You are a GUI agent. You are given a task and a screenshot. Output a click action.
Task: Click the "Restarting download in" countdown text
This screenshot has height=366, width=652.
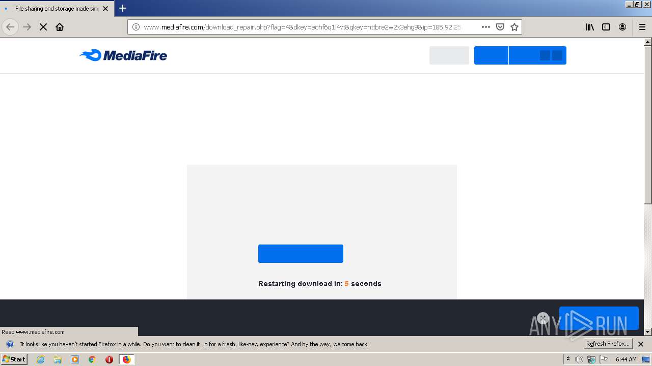320,284
